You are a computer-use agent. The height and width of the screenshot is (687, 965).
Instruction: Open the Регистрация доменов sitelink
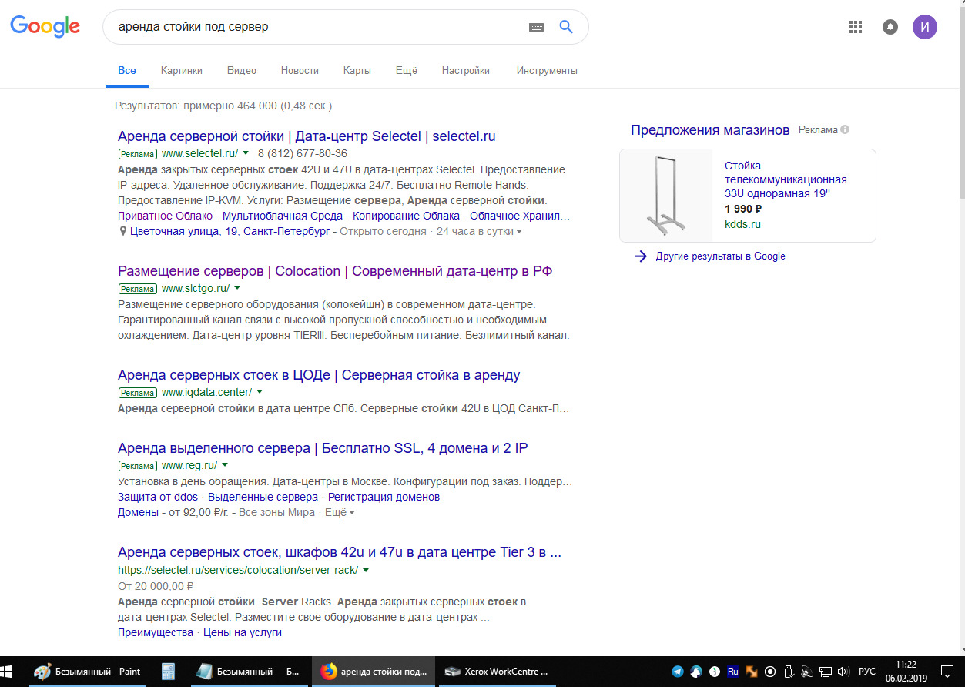[384, 497]
